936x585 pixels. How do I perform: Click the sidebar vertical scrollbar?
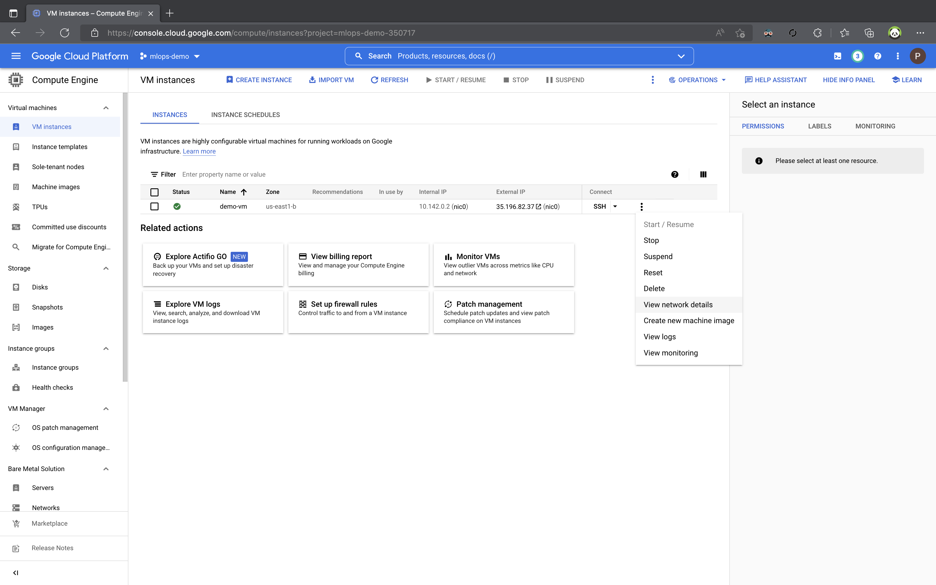[125, 237]
